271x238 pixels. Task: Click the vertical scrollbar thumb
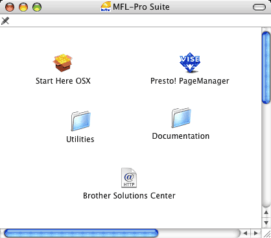pos(266,67)
